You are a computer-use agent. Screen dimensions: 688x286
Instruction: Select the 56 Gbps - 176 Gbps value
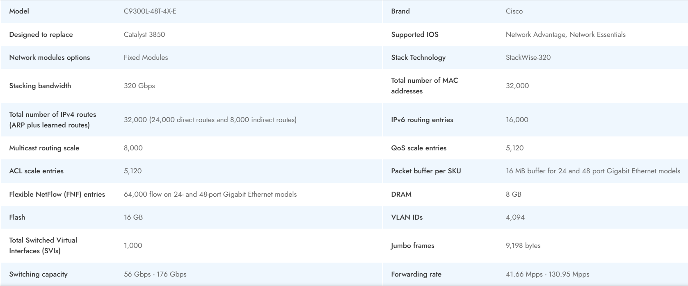pos(155,274)
